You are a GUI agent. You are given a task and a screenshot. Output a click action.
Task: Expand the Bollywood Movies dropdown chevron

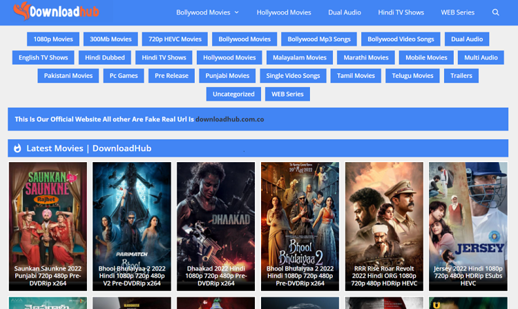pyautogui.click(x=236, y=12)
